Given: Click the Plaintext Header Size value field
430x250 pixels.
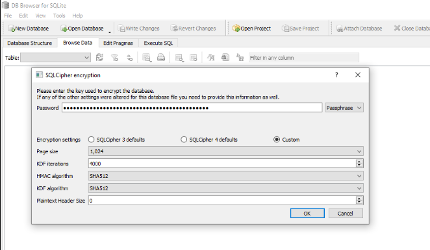Looking at the screenshot, I should tap(222, 201).
